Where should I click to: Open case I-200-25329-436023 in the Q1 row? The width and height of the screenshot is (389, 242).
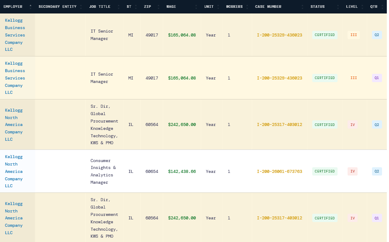(280, 78)
